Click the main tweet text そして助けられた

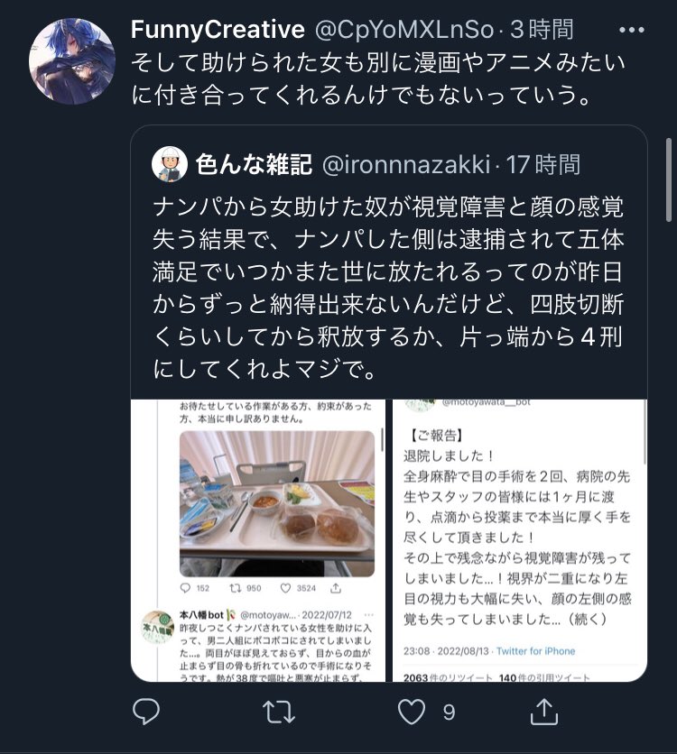point(378,78)
